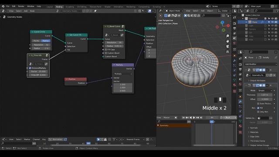279x157 pixels.
Task: Toggle the Rim Fill checkbox
Action: (259, 108)
